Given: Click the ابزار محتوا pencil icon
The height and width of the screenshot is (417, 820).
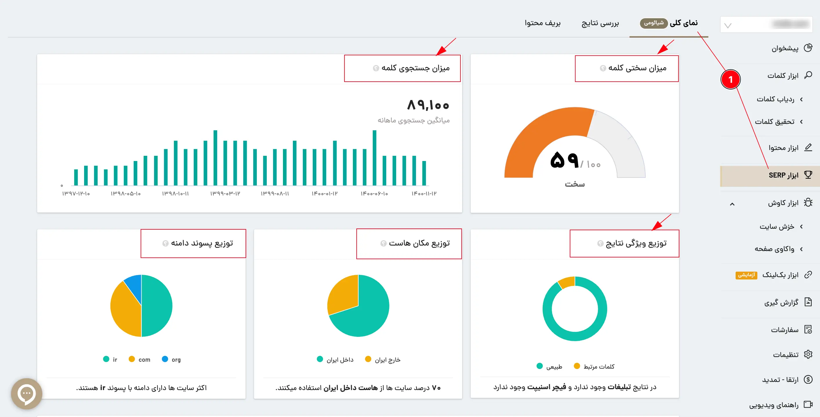Looking at the screenshot, I should point(808,147).
